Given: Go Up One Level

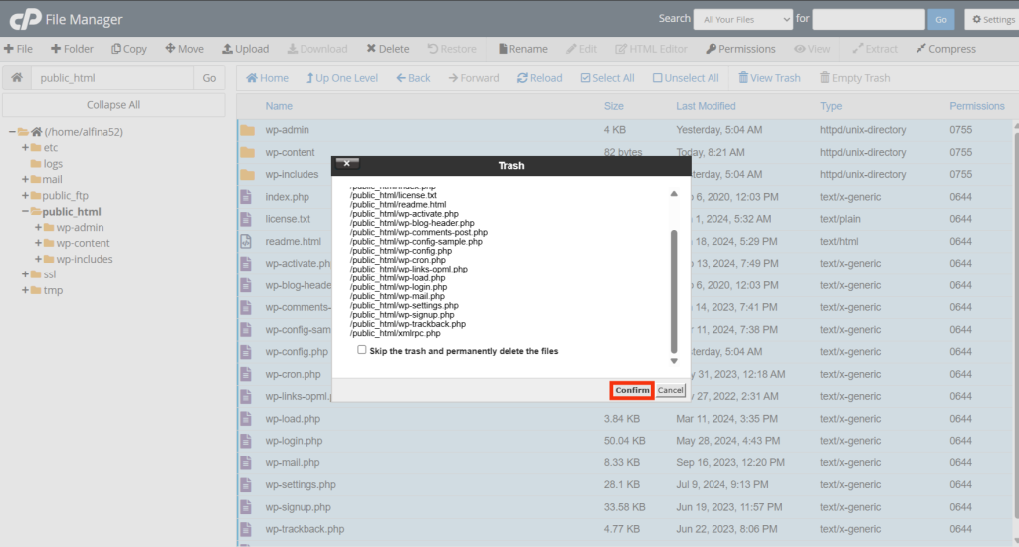Looking at the screenshot, I should click(x=341, y=78).
